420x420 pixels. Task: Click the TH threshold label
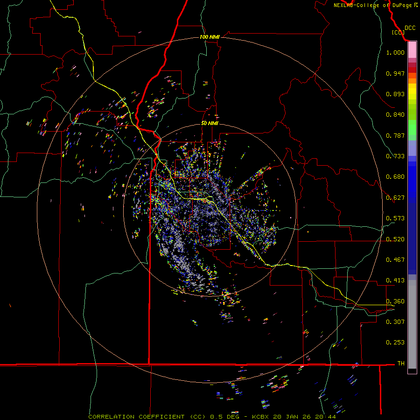click(401, 363)
